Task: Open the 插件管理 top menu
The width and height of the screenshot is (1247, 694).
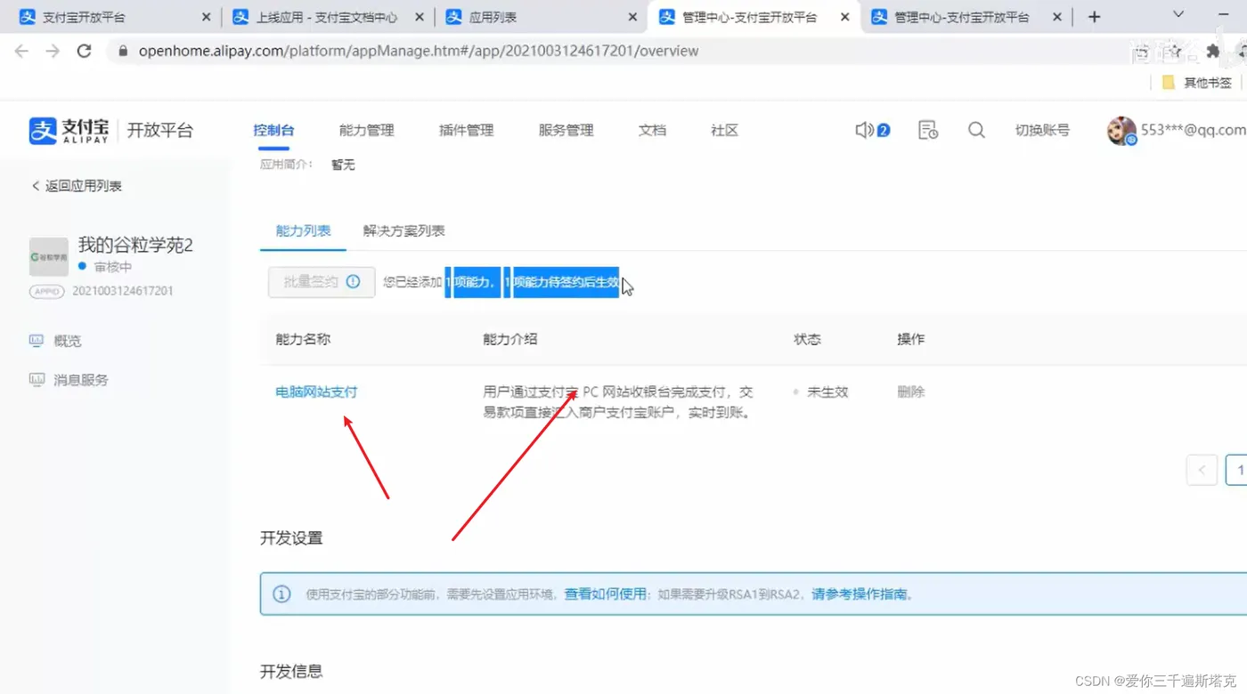Action: pos(466,130)
